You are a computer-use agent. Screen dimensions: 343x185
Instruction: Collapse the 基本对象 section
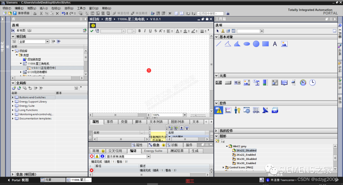(217, 37)
